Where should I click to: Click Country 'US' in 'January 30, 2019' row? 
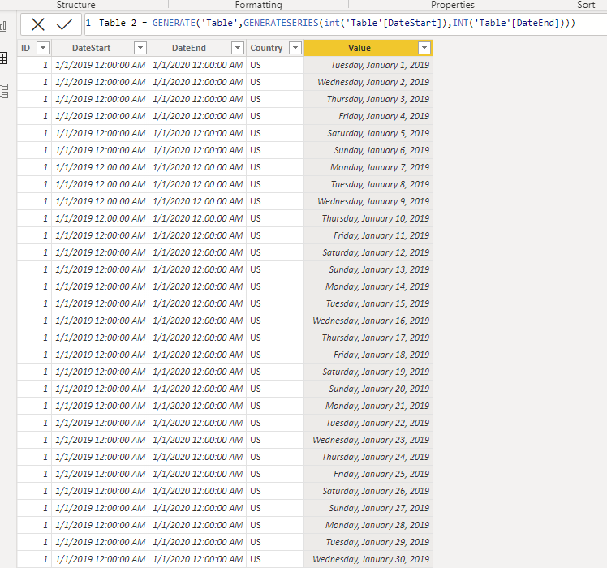(275, 559)
